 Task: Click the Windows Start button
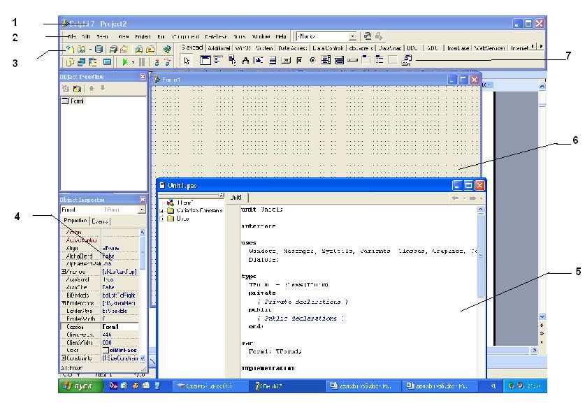(x=79, y=386)
